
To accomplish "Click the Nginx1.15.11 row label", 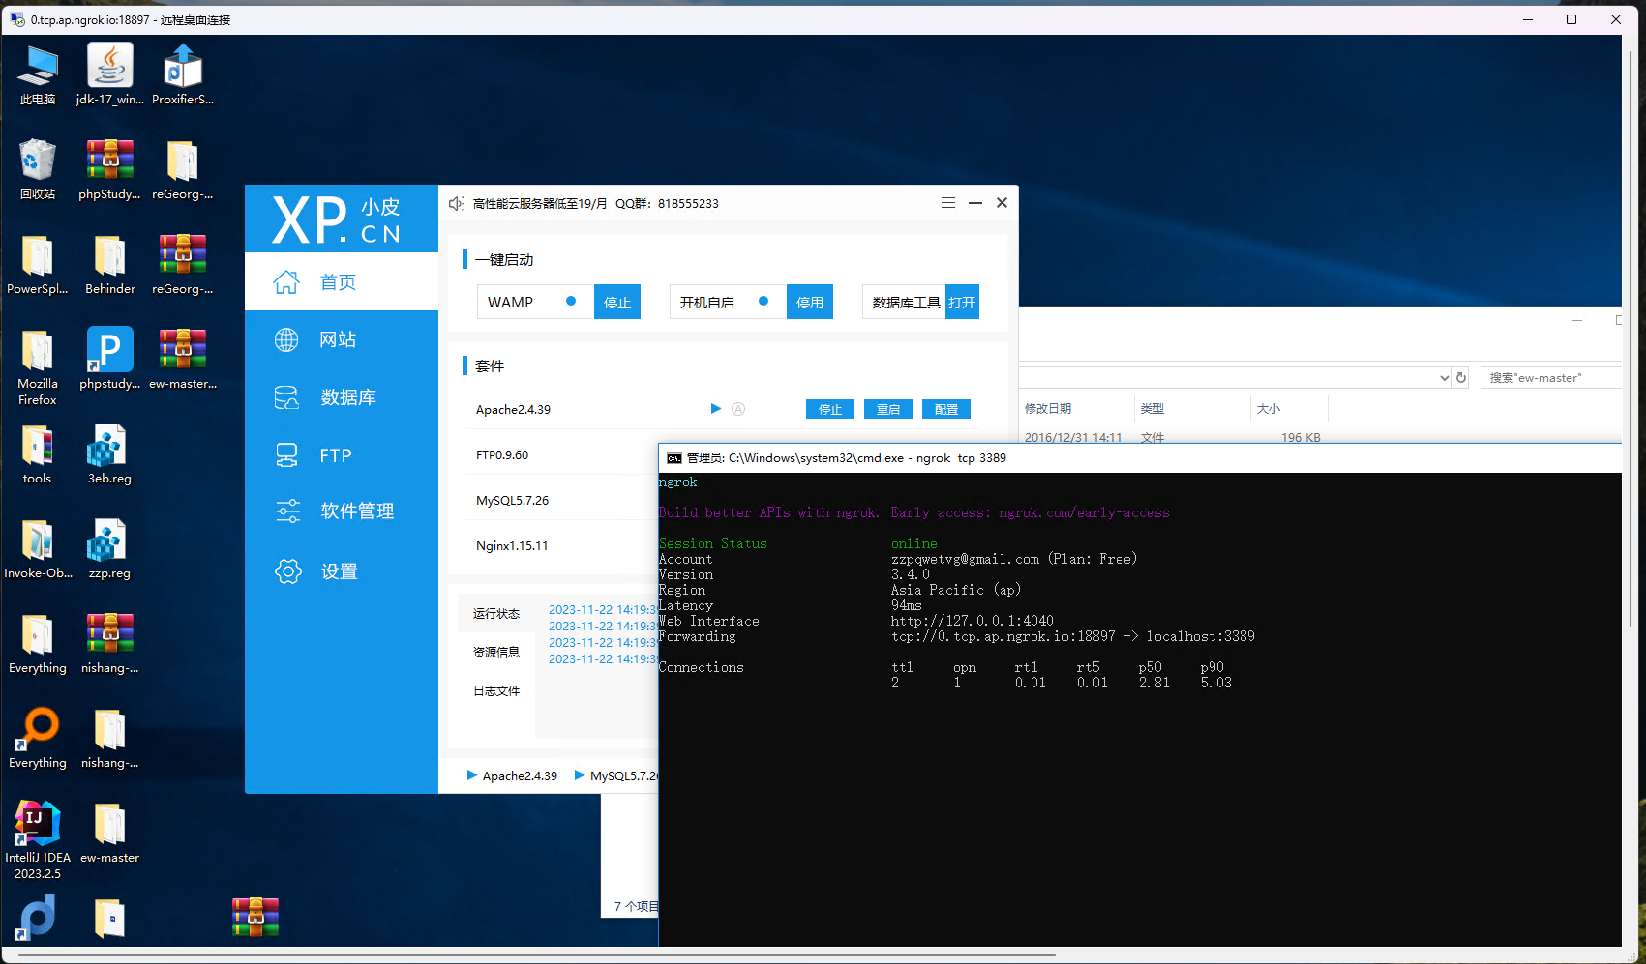I will click(512, 545).
